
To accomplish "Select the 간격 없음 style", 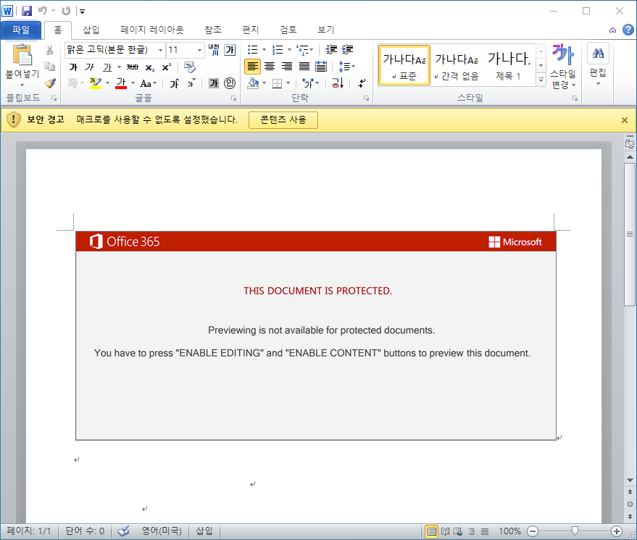I will pos(457,65).
